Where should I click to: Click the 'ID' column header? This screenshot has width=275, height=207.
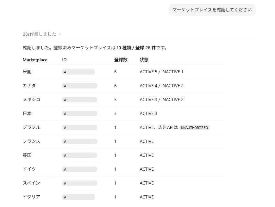pos(64,60)
